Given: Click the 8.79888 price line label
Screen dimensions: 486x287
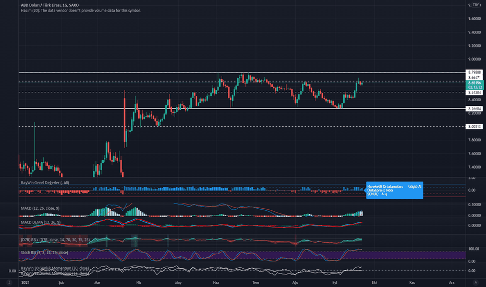Looking at the screenshot, I should (x=474, y=72).
